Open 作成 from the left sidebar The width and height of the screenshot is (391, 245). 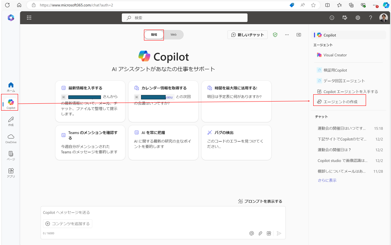pyautogui.click(x=11, y=121)
